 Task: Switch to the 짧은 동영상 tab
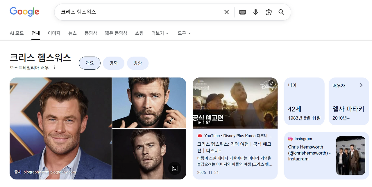coord(116,33)
